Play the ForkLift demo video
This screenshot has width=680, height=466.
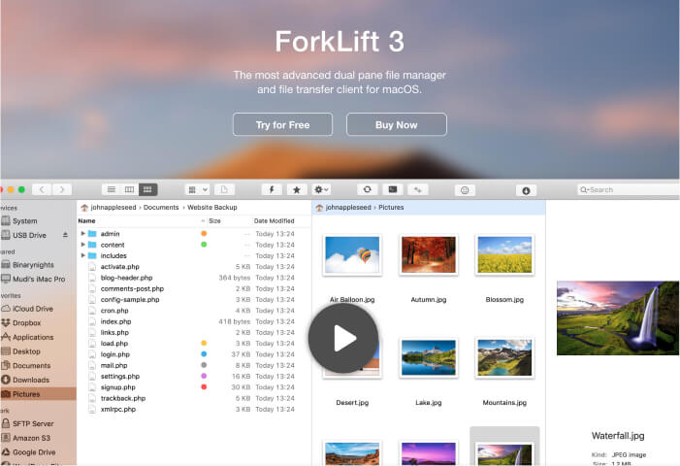(344, 339)
